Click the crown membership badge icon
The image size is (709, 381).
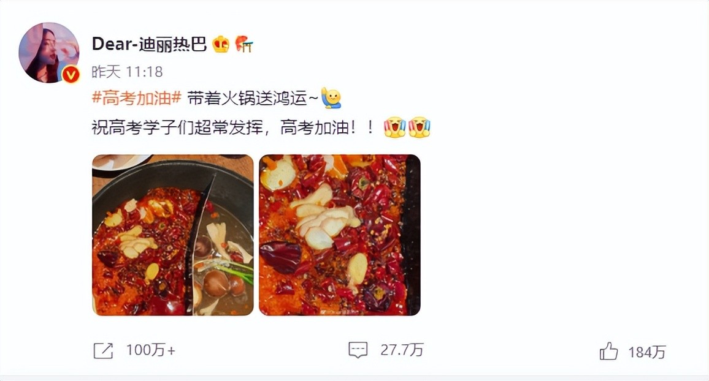[221, 44]
